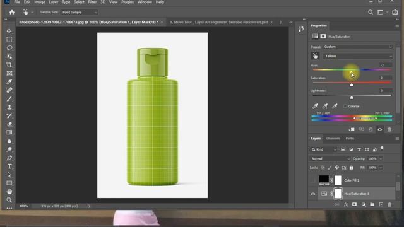The image size is (404, 227).
Task: Select the Eyedropper tool in toolbar
Action: 9,82
